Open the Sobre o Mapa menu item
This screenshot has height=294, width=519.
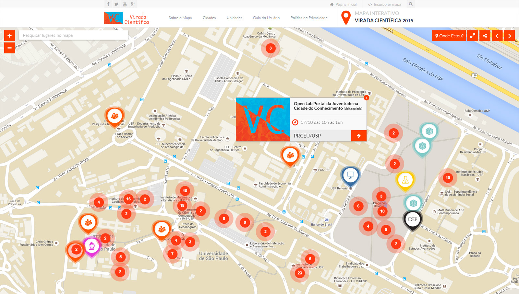180,18
